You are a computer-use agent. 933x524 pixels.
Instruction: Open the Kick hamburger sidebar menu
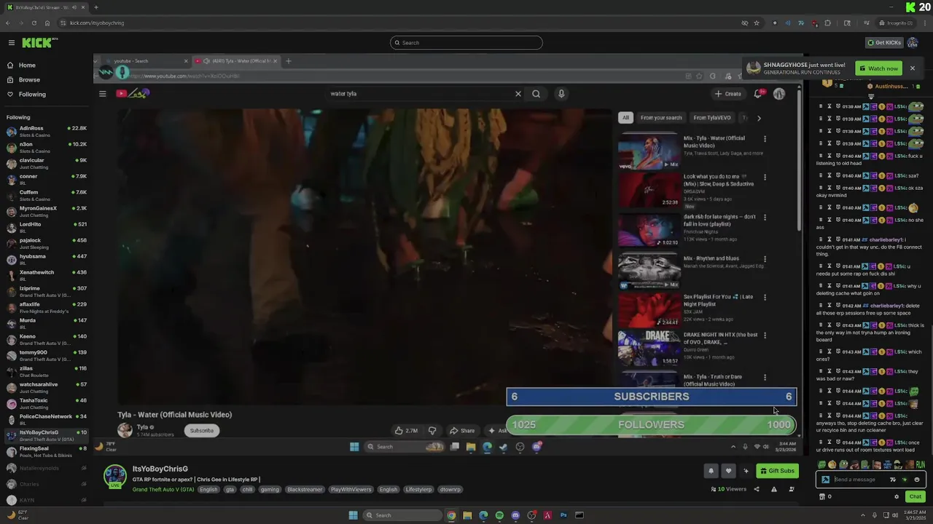tap(11, 43)
